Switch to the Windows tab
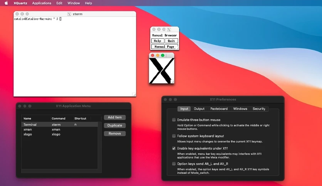 coord(240,109)
